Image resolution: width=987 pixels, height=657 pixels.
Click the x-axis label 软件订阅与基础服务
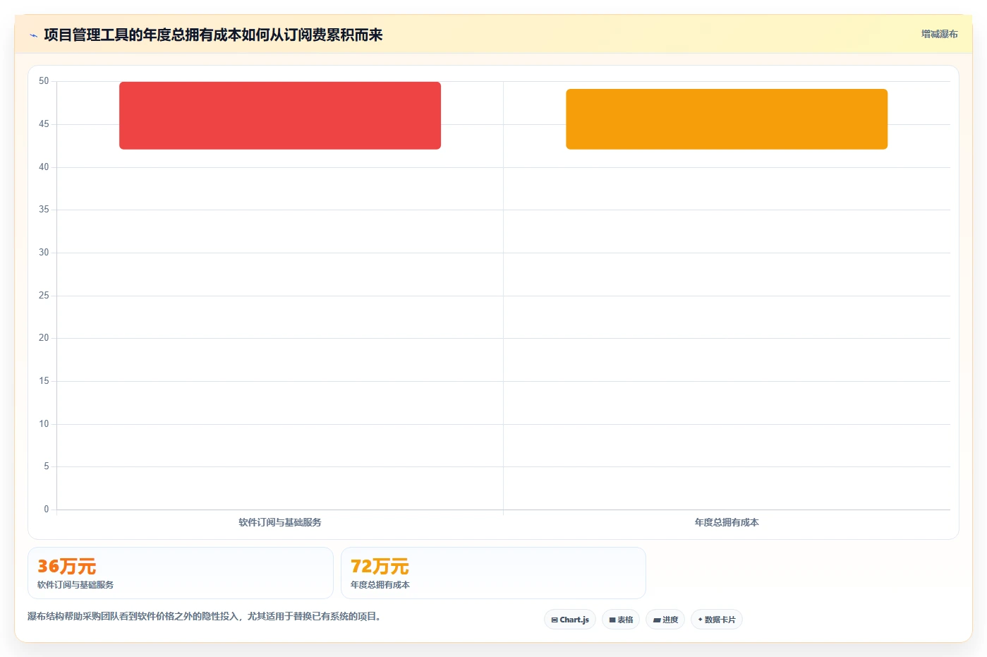pyautogui.click(x=280, y=522)
